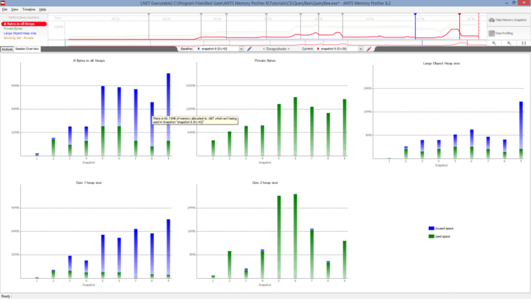This screenshot has width=531, height=299.
Task: Open the Timeline menu
Action: 29,10
